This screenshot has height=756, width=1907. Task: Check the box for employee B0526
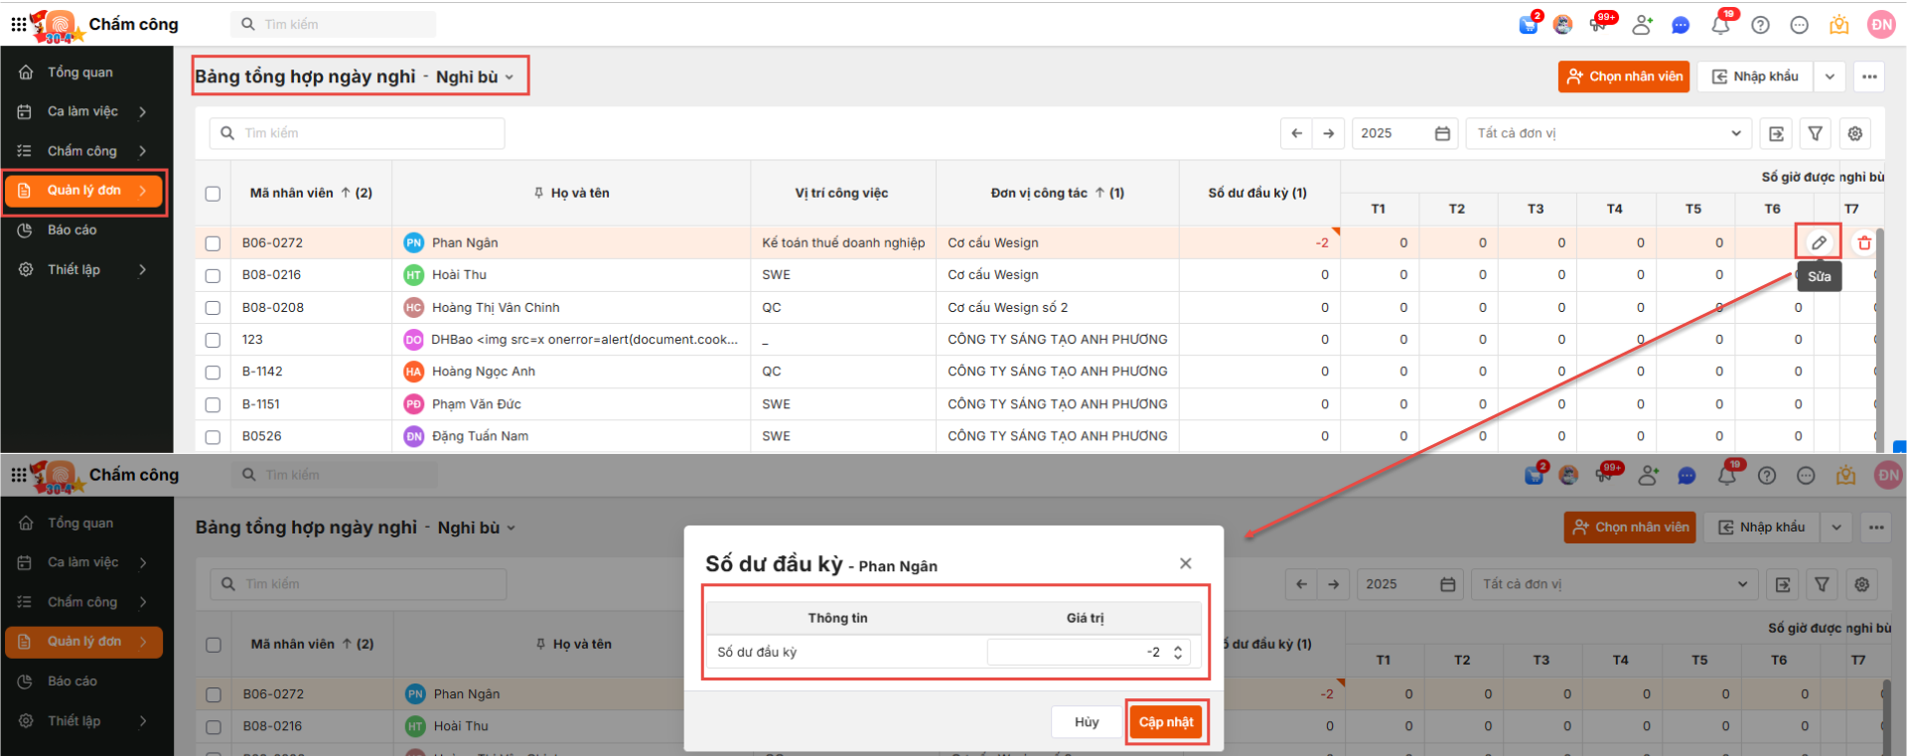click(213, 436)
